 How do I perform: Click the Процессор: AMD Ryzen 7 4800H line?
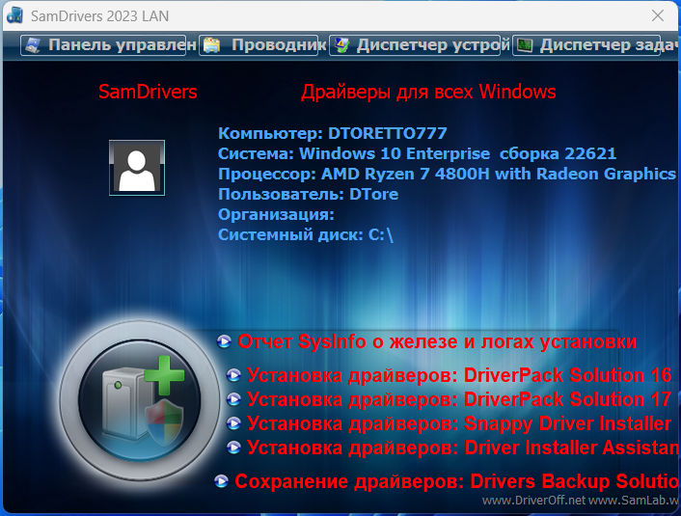(447, 175)
